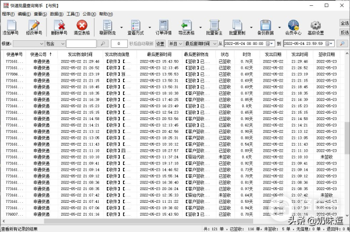Viewport: 350px width, 232px height.
Task: Click the vertical scrollbar down arrow
Action: pos(347,215)
